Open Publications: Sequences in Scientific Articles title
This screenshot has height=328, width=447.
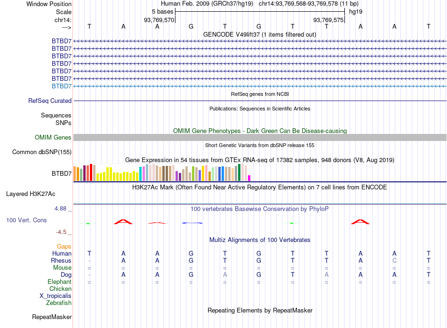pyautogui.click(x=260, y=109)
